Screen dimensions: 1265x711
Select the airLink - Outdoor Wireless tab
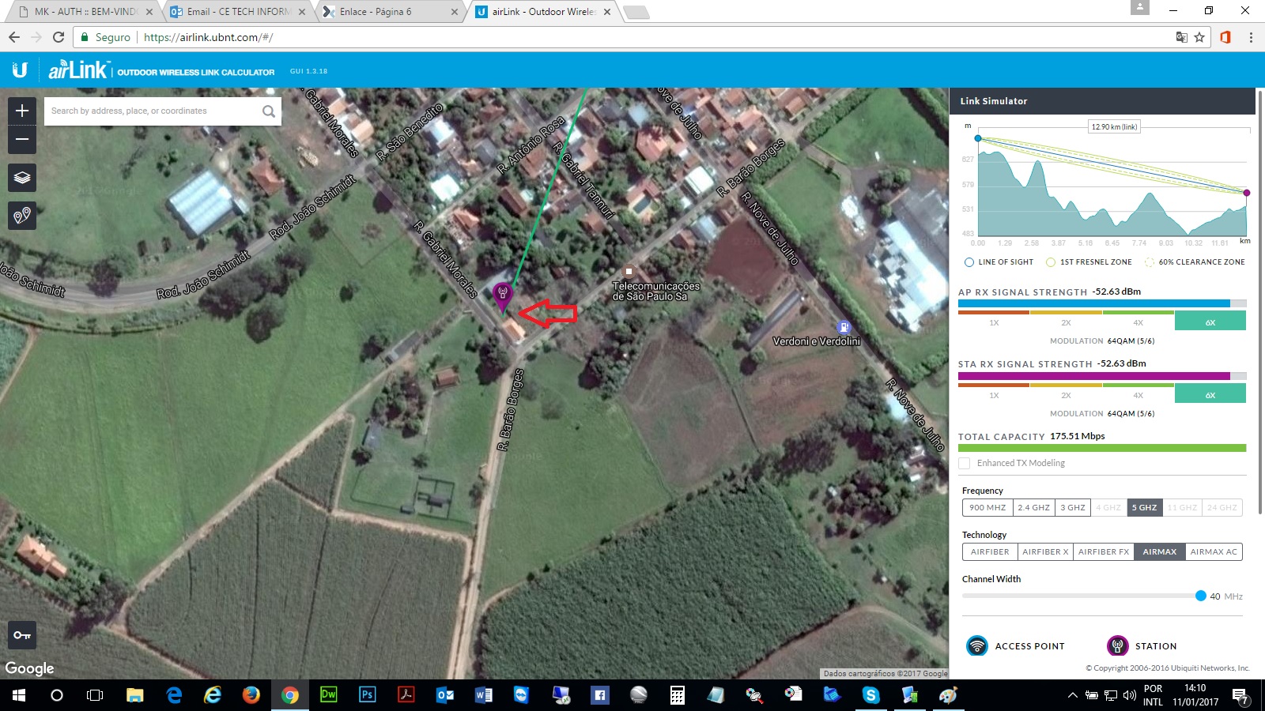[543, 12]
